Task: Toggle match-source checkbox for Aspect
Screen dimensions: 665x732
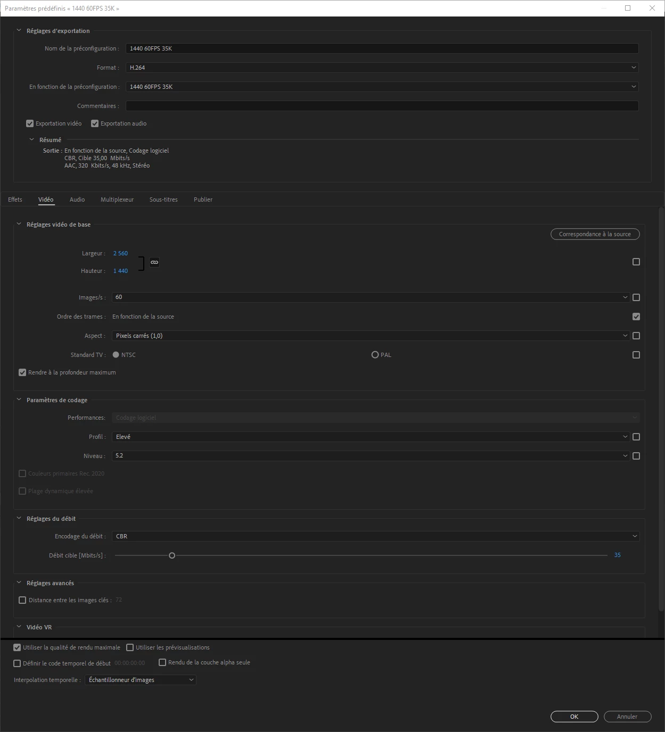Action: coord(636,336)
